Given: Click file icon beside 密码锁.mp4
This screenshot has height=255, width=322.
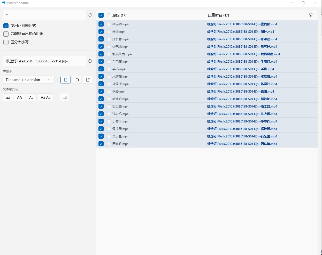Looking at the screenshot, I should point(109,24).
